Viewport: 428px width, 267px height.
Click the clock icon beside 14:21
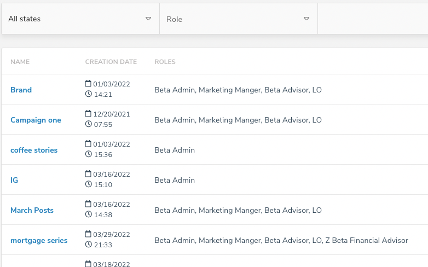[89, 94]
